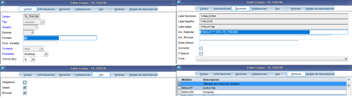Select Uso tab in the window showing Lista Opciones
Screen dimensions: 352x98
tap(277, 8)
